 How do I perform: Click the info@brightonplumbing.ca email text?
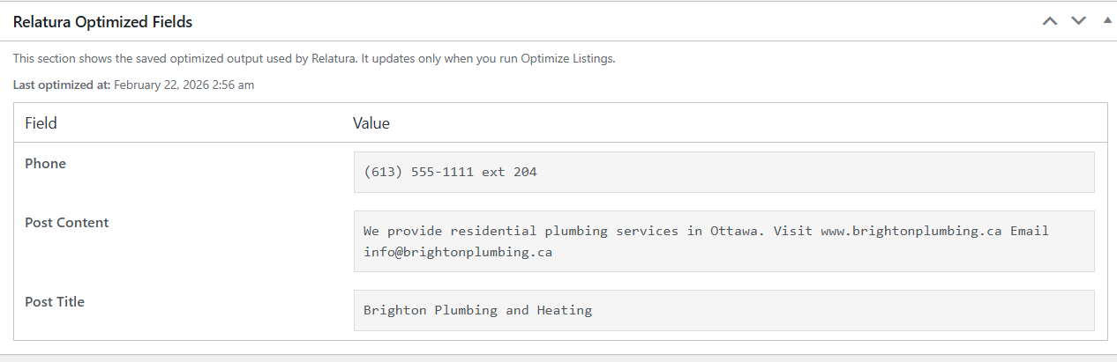pos(458,252)
